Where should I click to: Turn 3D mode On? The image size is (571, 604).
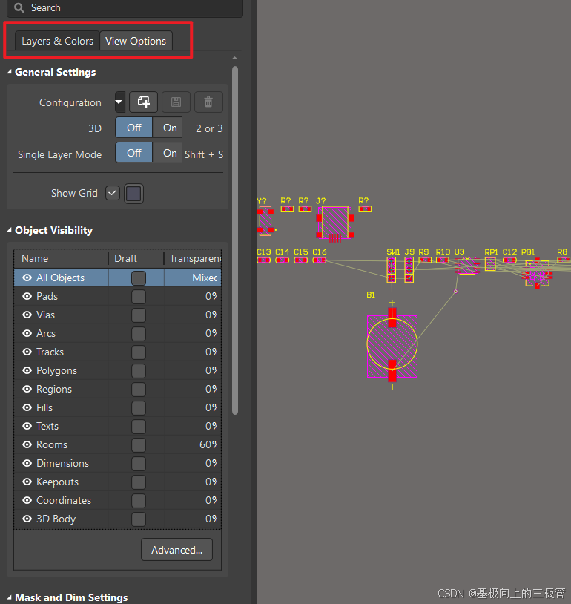(x=168, y=128)
